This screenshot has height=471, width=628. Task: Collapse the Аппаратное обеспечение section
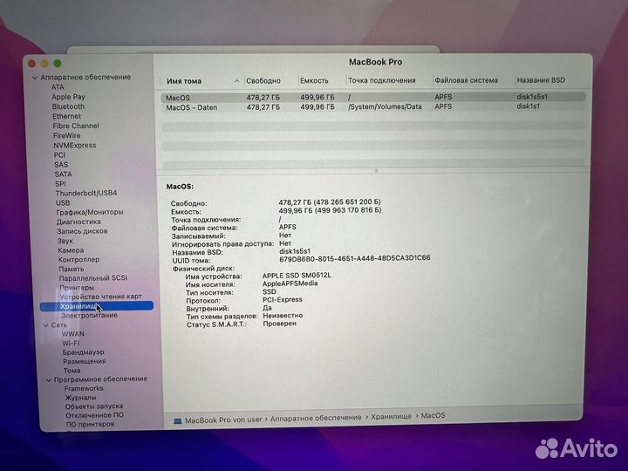pos(35,78)
